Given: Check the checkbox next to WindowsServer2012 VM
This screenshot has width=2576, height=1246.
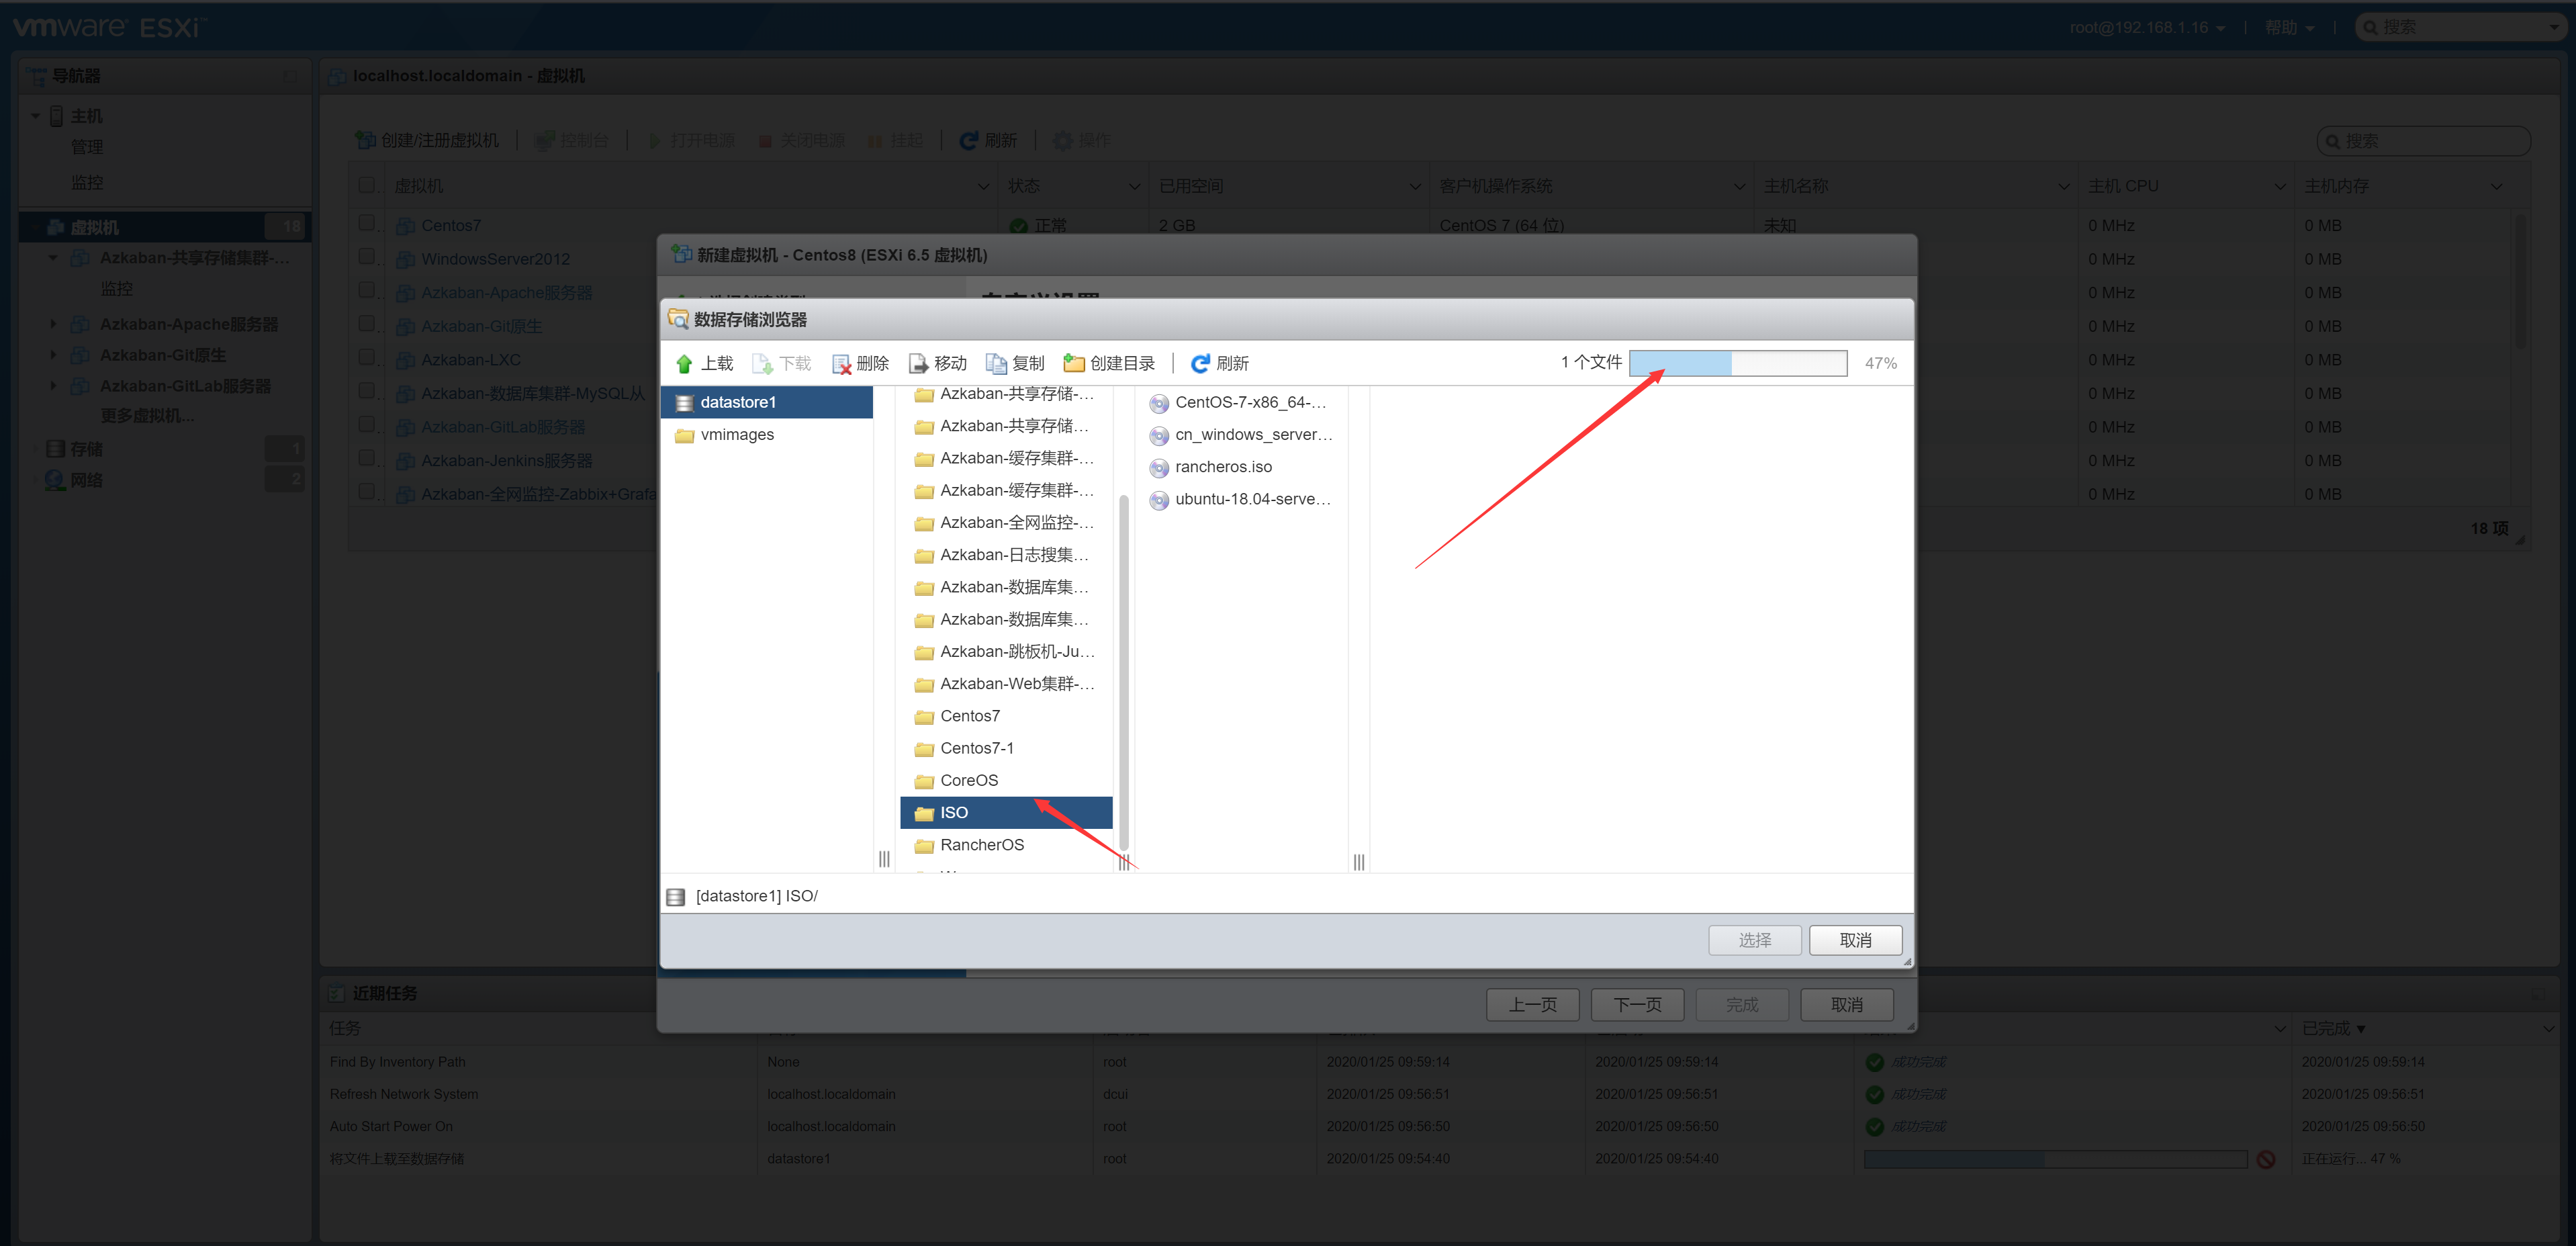Looking at the screenshot, I should 367,256.
